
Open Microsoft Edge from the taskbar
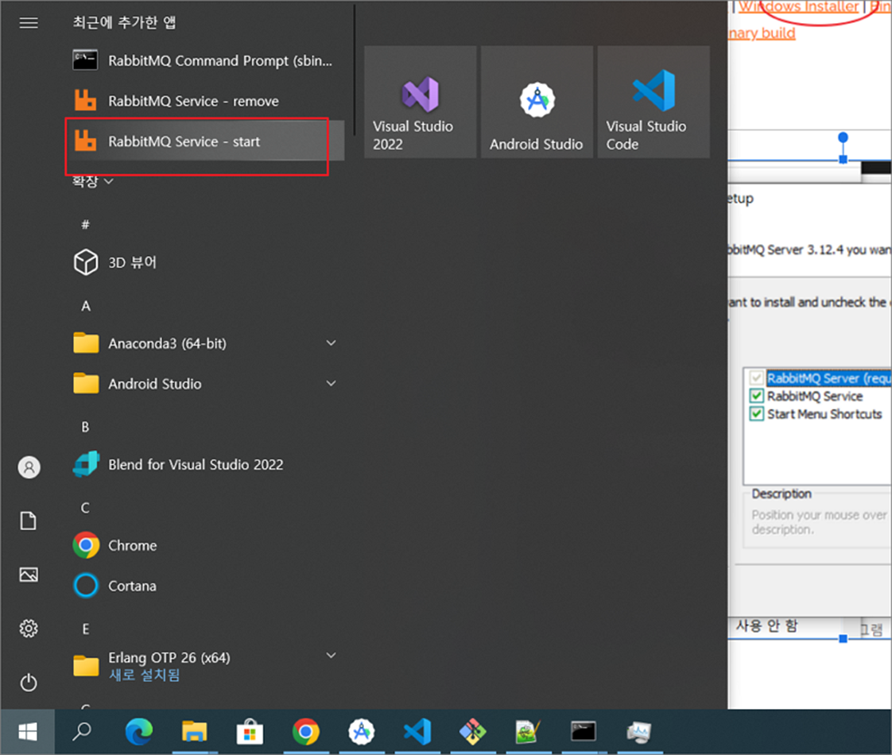pyautogui.click(x=139, y=732)
